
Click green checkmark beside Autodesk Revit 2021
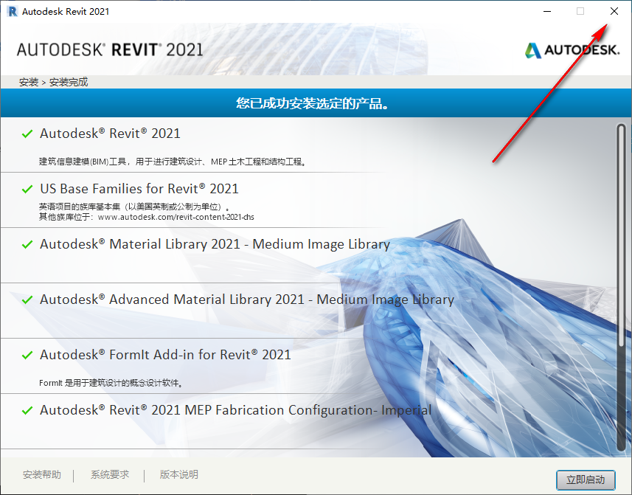point(27,134)
